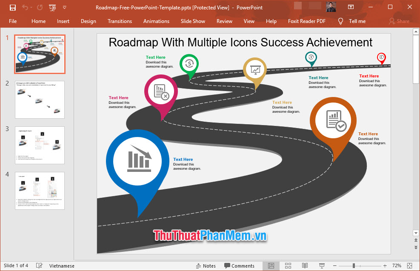Start Slide Show from the Quick Access Toolbar icon
This screenshot has width=420, height=271.
pos(52,7)
